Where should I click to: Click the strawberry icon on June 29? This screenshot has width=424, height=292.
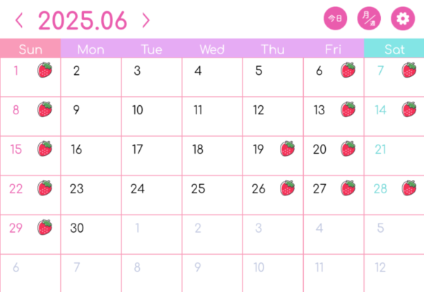click(45, 228)
